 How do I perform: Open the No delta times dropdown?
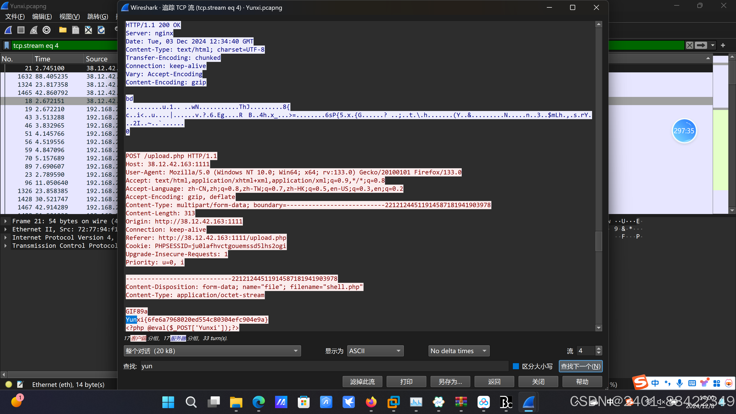click(x=458, y=351)
